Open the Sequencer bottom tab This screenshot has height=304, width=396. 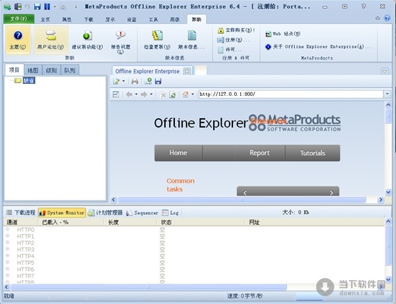[143, 213]
